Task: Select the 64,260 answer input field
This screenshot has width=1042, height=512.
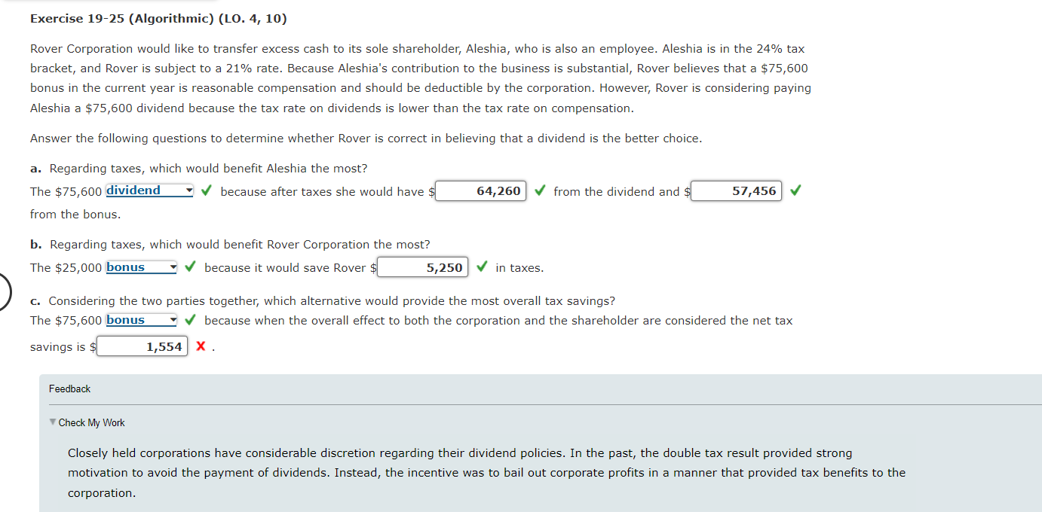Action: [480, 190]
